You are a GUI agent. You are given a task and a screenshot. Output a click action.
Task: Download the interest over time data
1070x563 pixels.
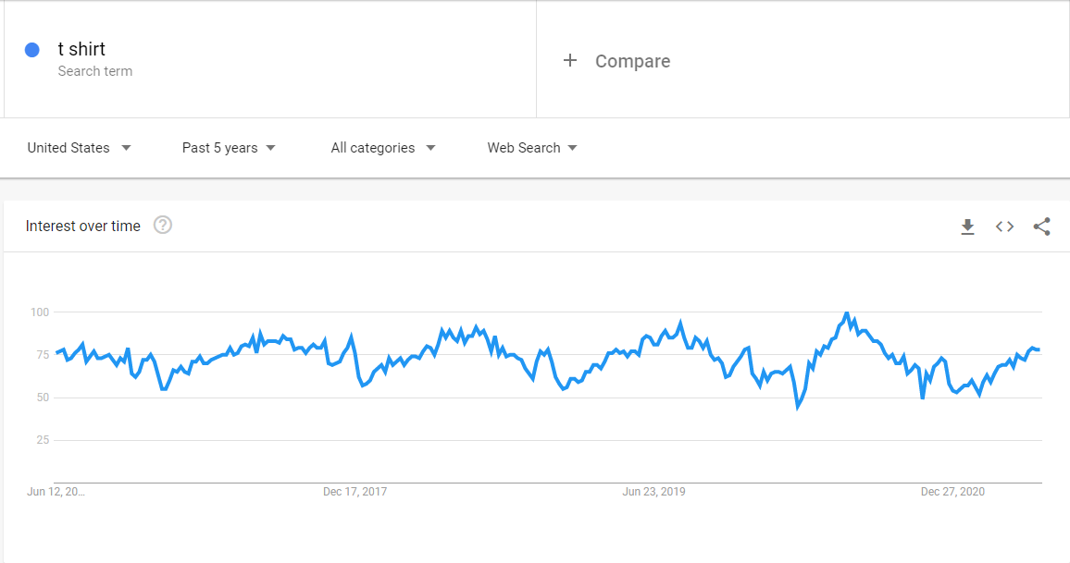click(x=967, y=226)
